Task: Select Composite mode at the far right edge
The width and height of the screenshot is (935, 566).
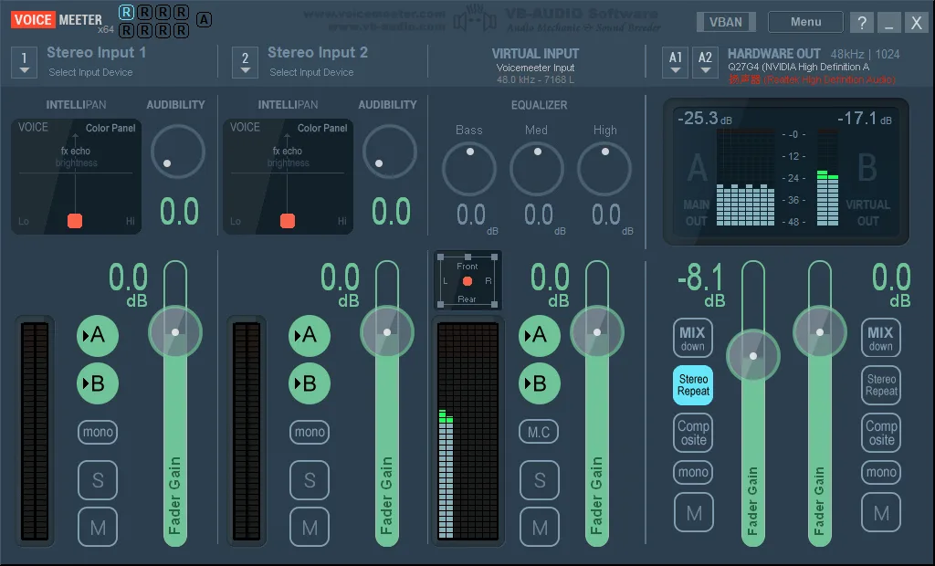Action: [x=881, y=433]
